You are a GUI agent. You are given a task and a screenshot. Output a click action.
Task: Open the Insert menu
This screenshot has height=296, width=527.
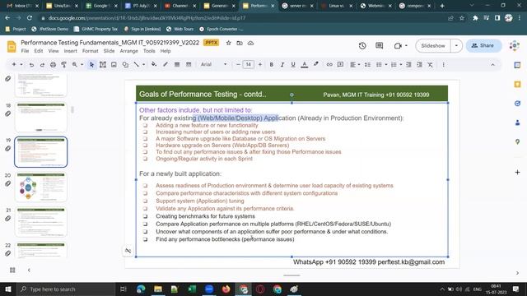[70, 51]
